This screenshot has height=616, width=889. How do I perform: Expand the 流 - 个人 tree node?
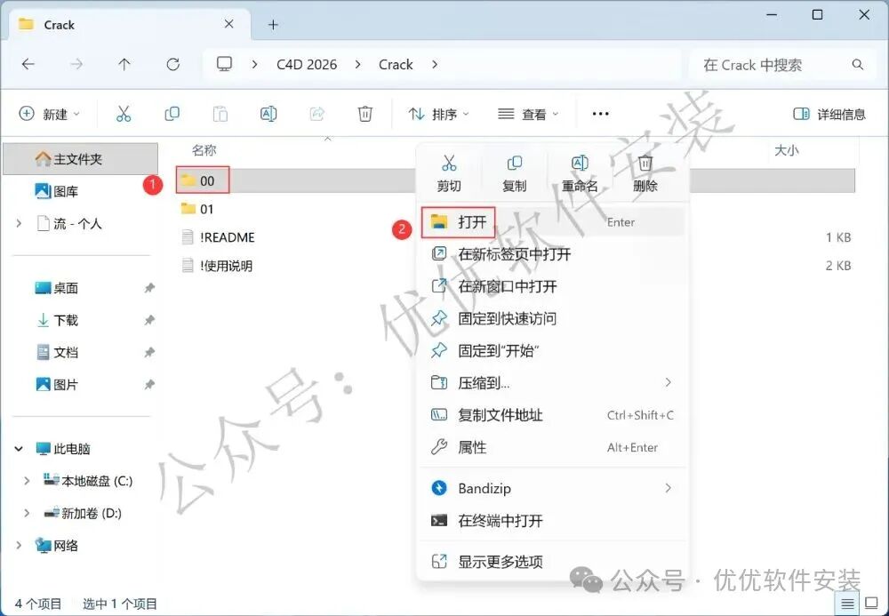(20, 224)
